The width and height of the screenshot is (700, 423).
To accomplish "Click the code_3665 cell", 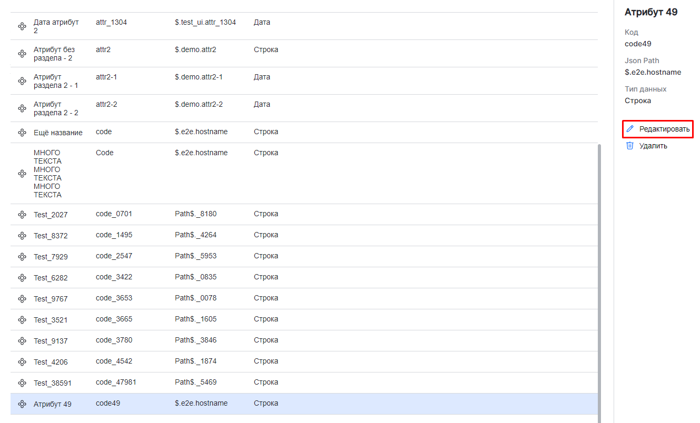I will [x=114, y=319].
